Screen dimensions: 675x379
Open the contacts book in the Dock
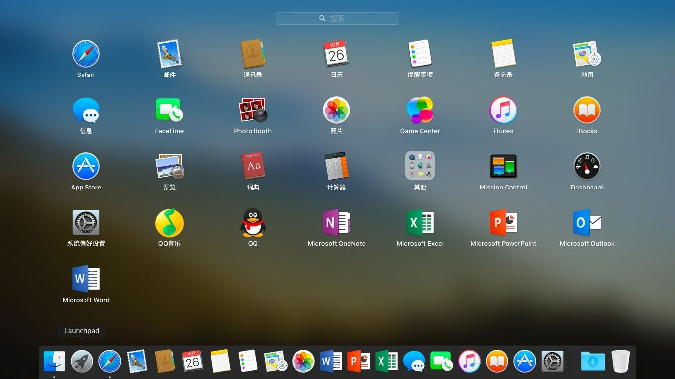click(165, 361)
